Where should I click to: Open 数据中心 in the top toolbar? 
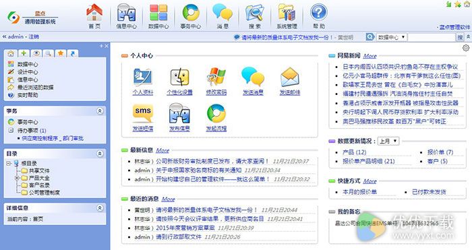pos(158,16)
